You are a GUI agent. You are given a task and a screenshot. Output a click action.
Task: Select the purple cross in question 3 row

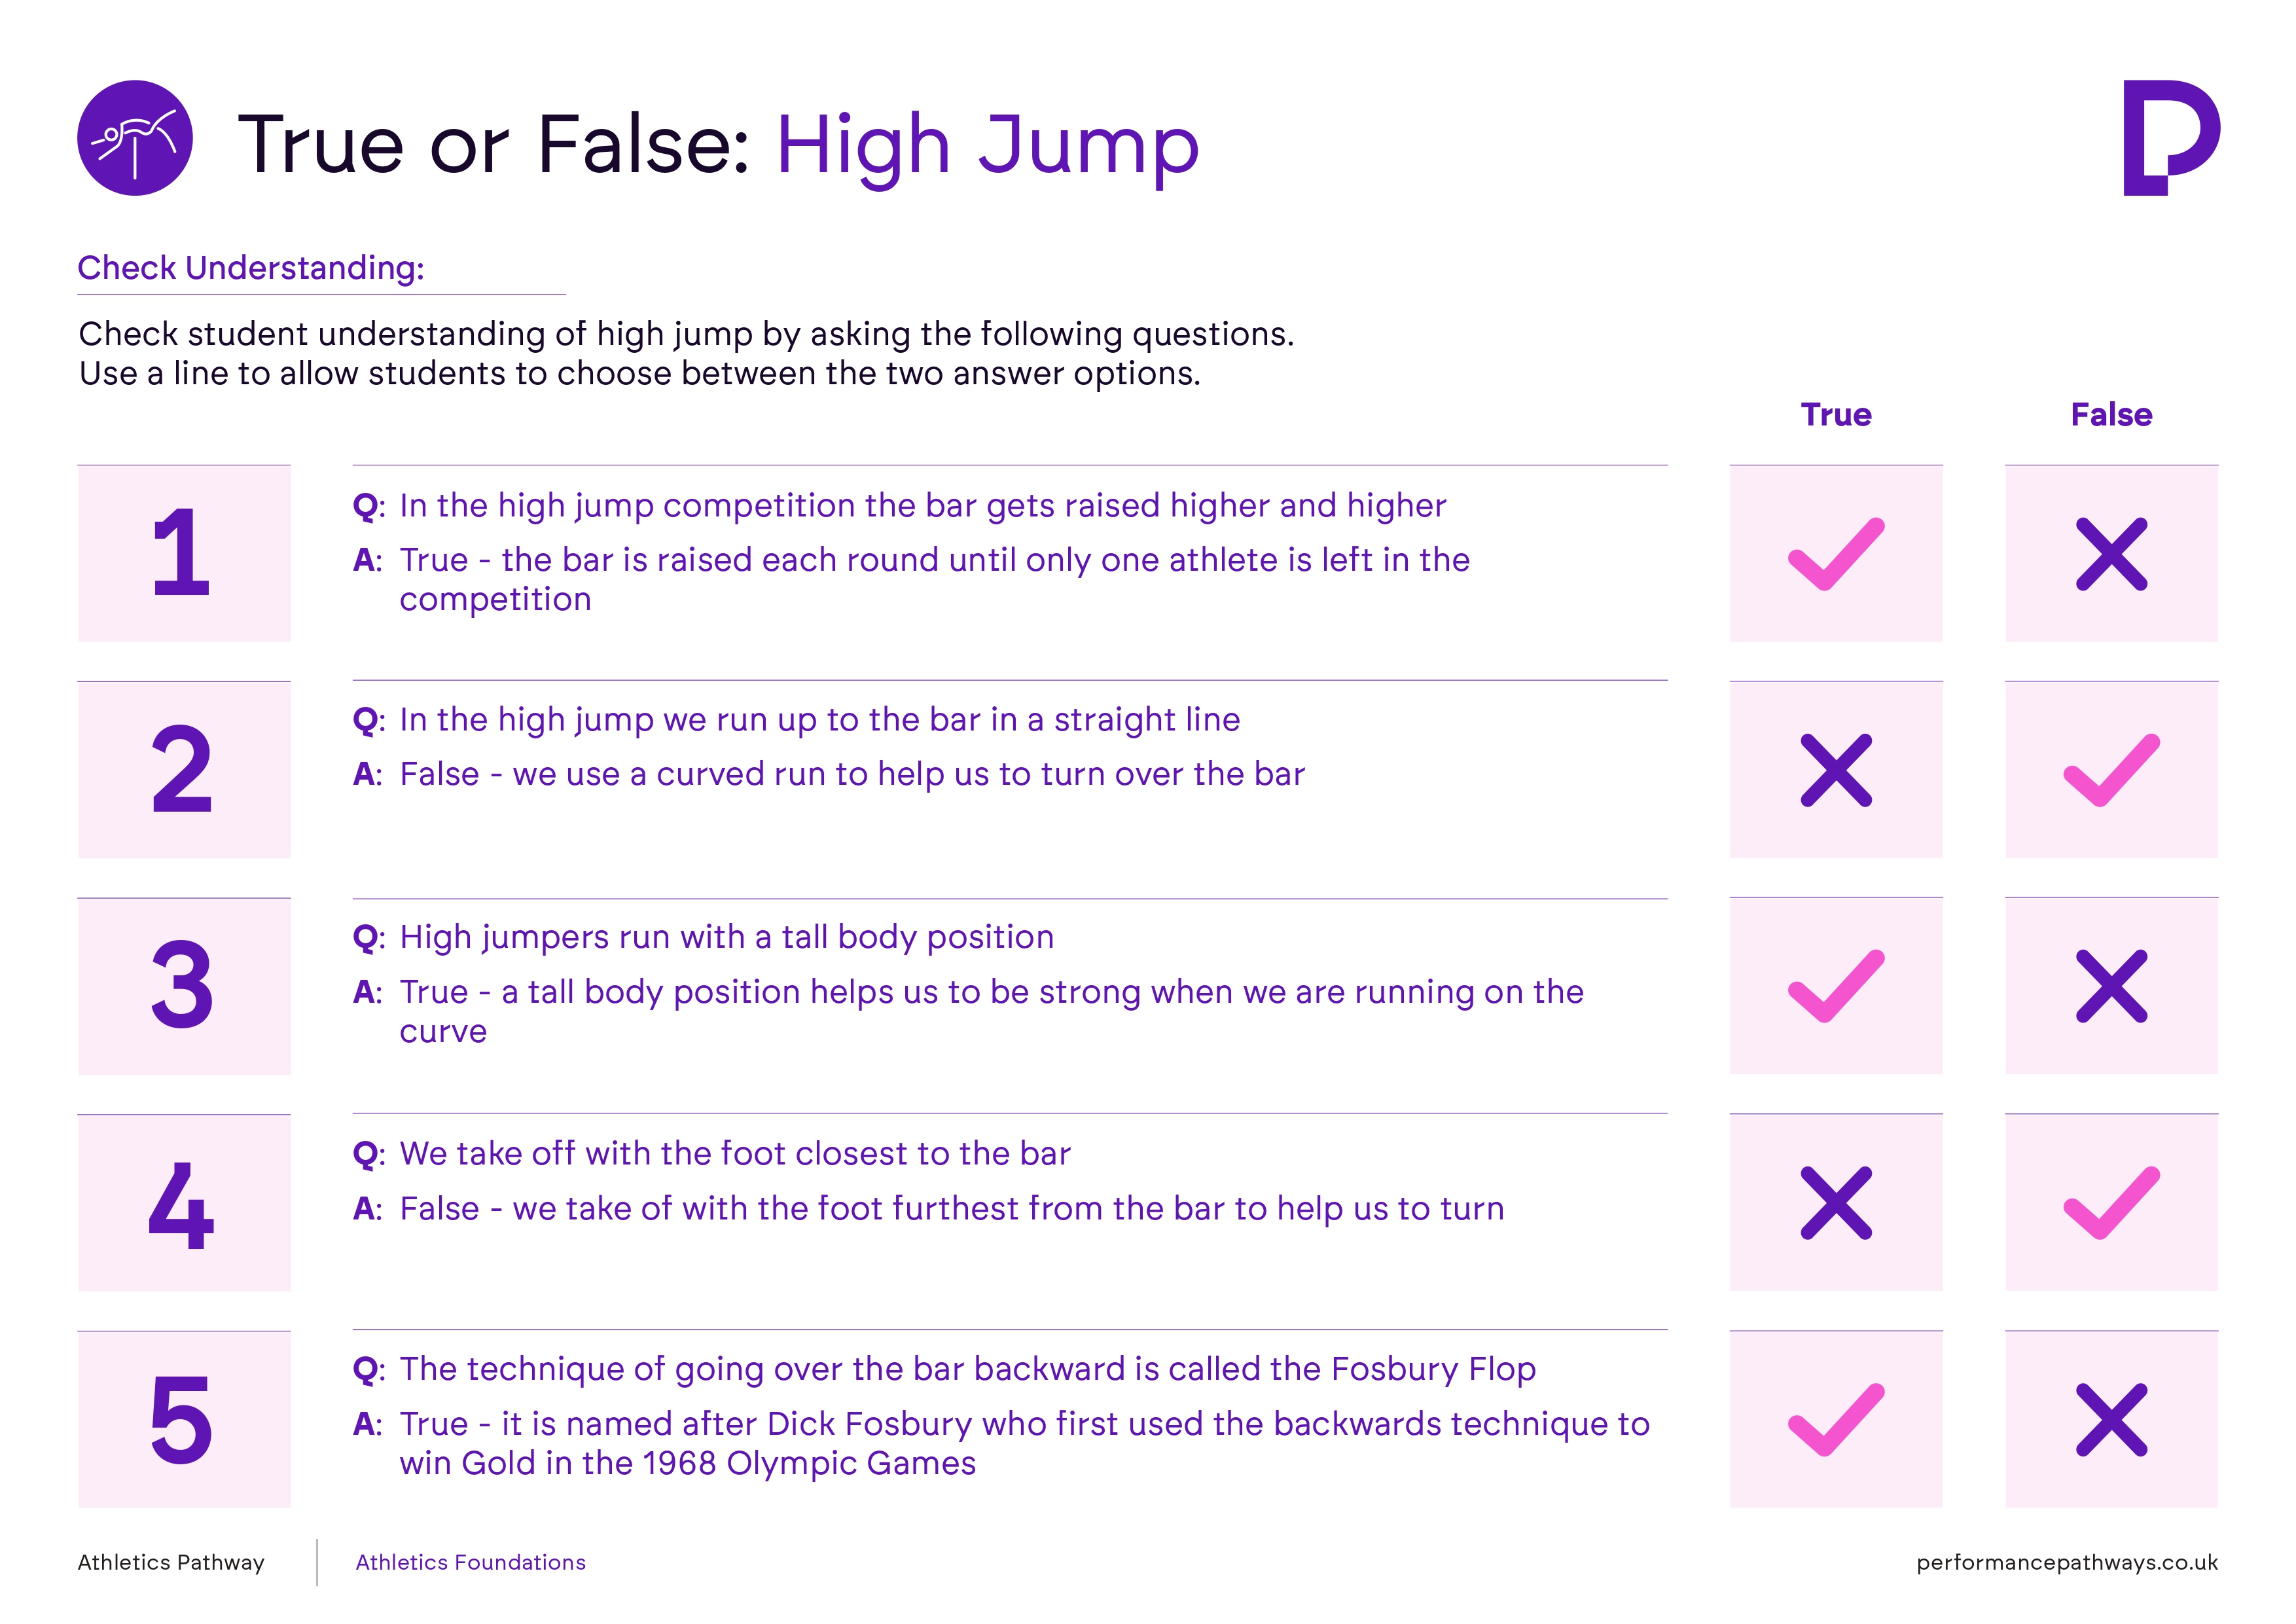tap(2111, 986)
